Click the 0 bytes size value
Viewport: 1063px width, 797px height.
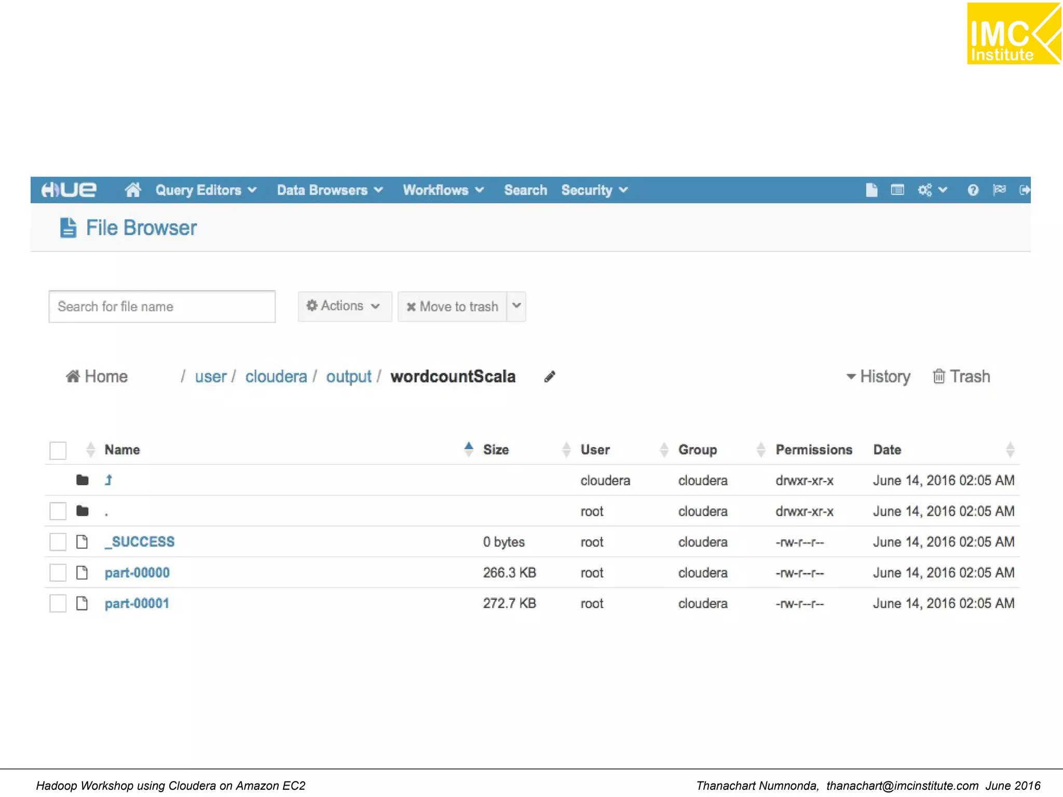click(504, 542)
